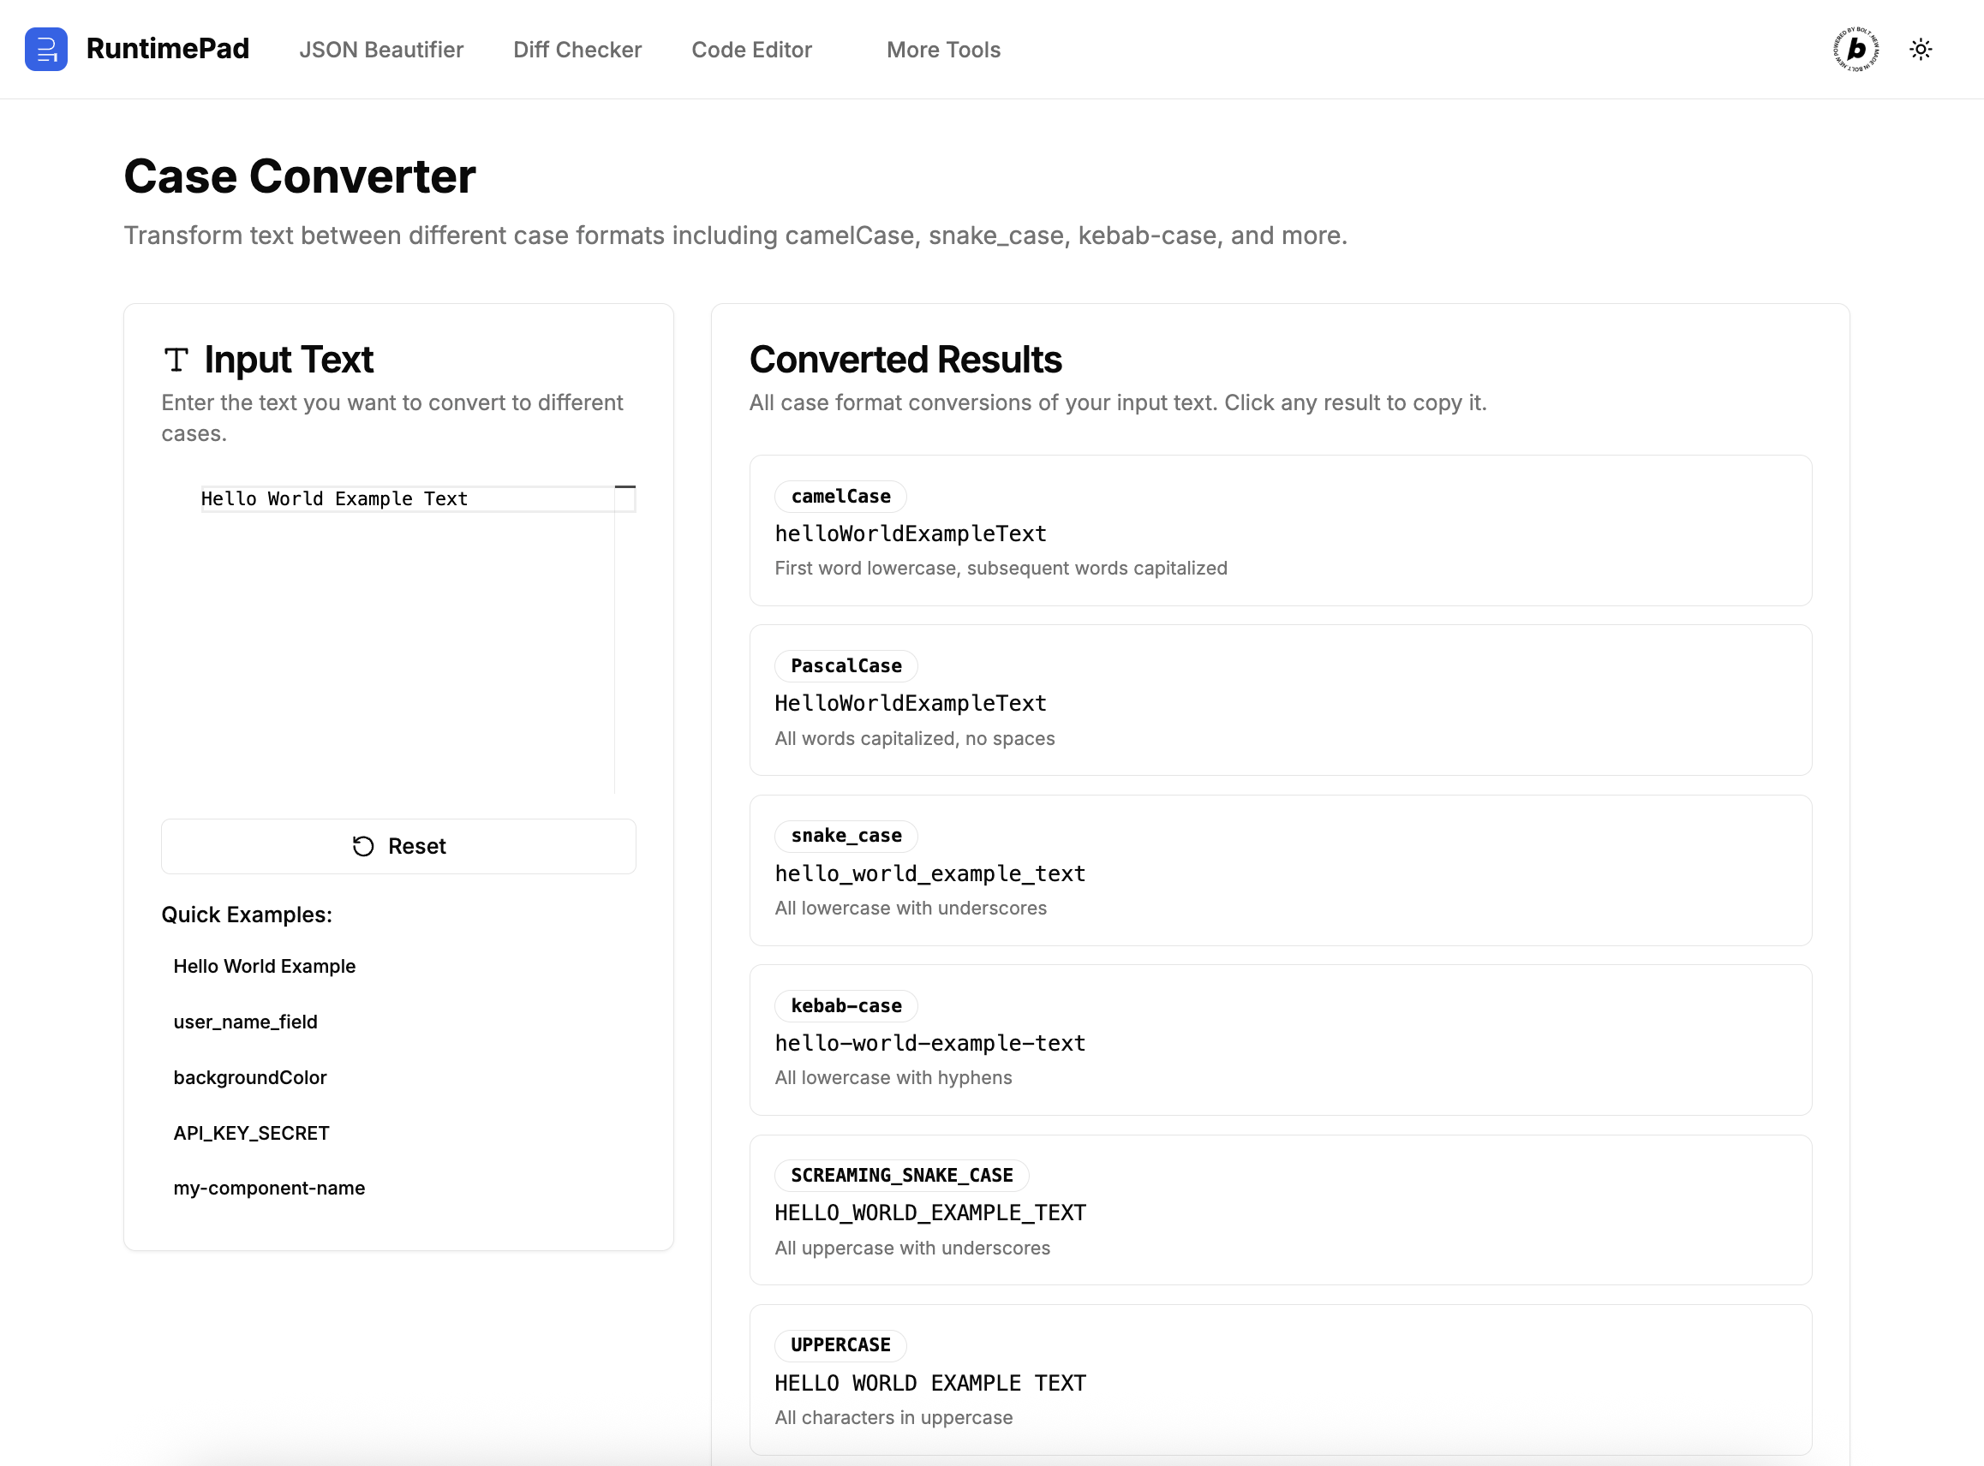Click the RuntimePad blue logo icon

coord(46,49)
